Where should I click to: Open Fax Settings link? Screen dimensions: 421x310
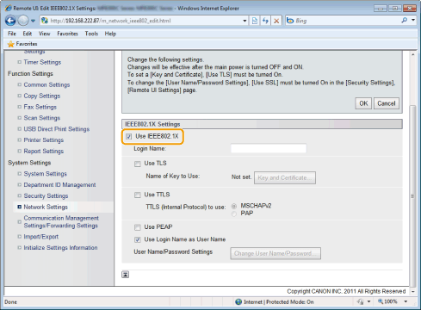point(40,107)
